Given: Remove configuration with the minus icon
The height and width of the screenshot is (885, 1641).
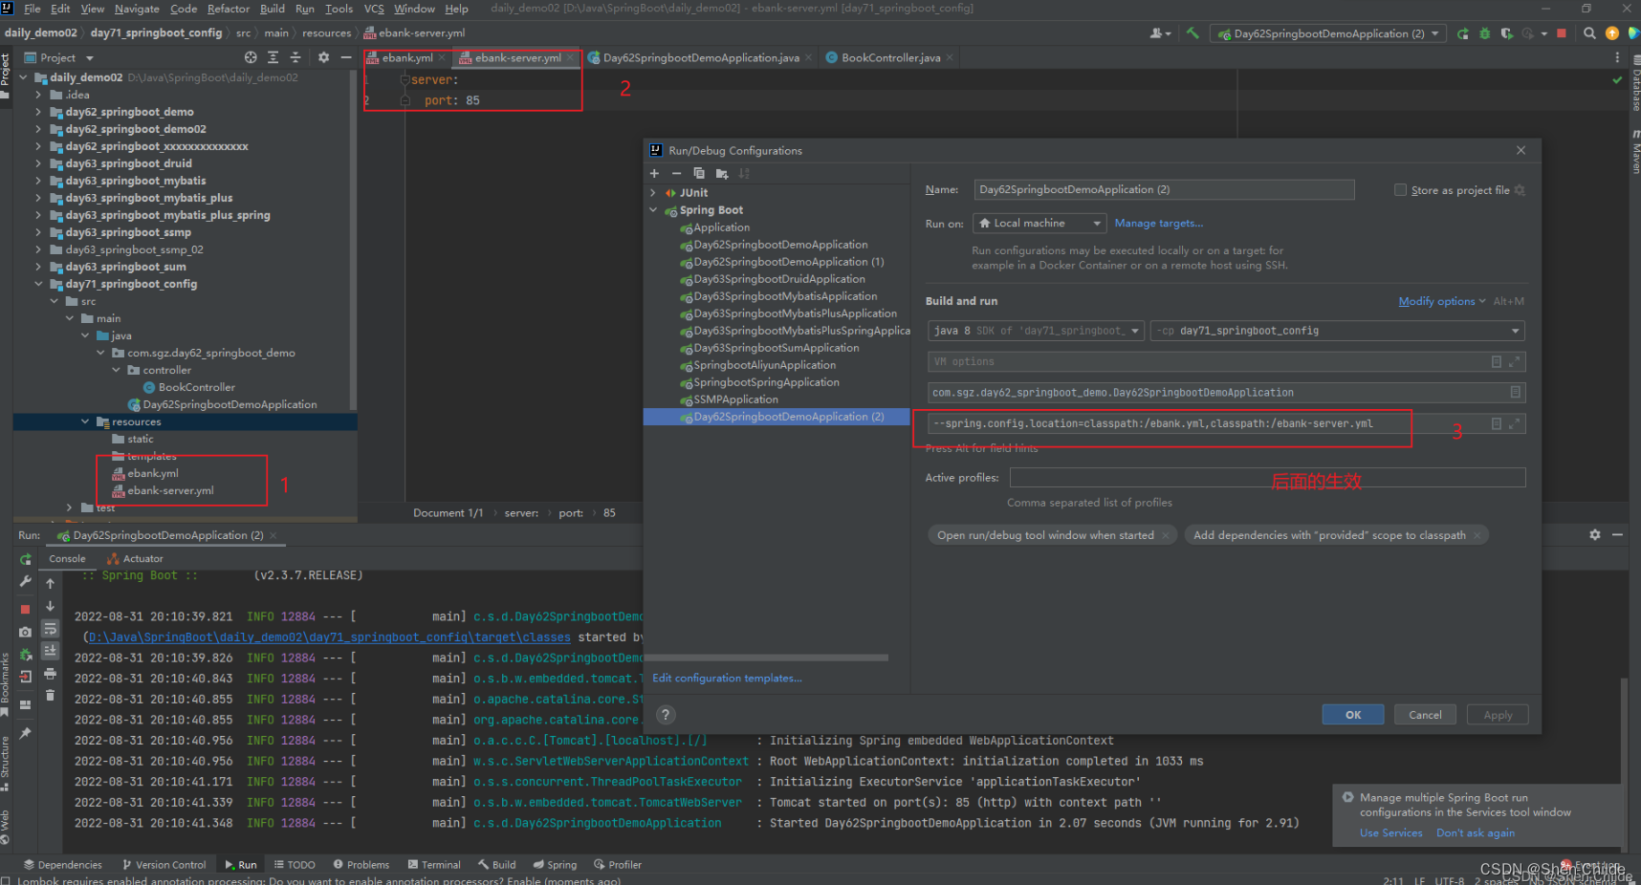Looking at the screenshot, I should coord(676,173).
